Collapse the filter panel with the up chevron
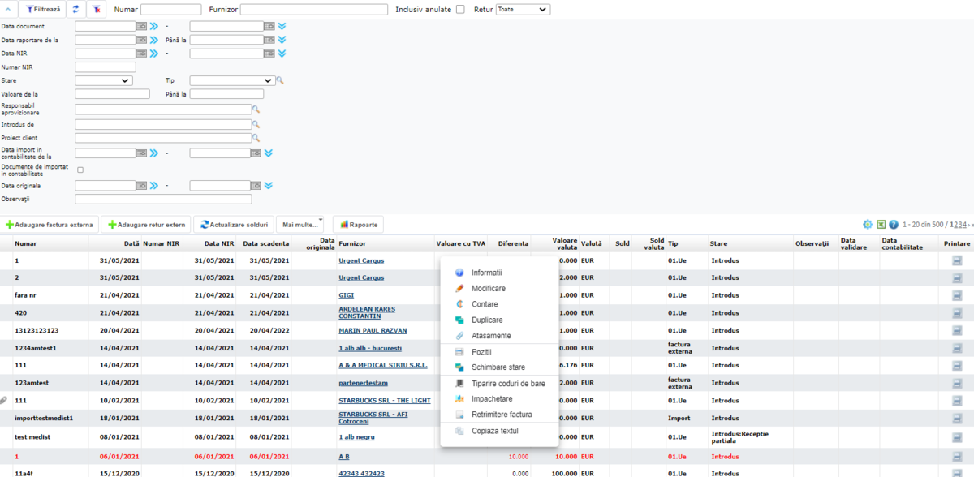 8,10
